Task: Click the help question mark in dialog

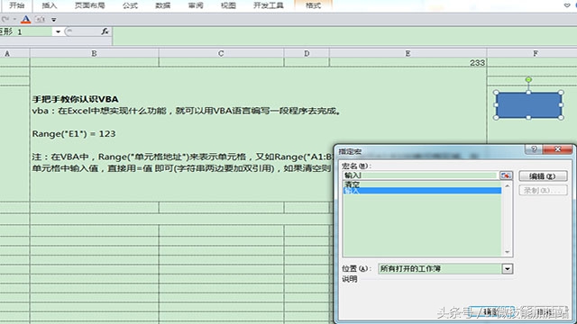Action: [x=534, y=148]
